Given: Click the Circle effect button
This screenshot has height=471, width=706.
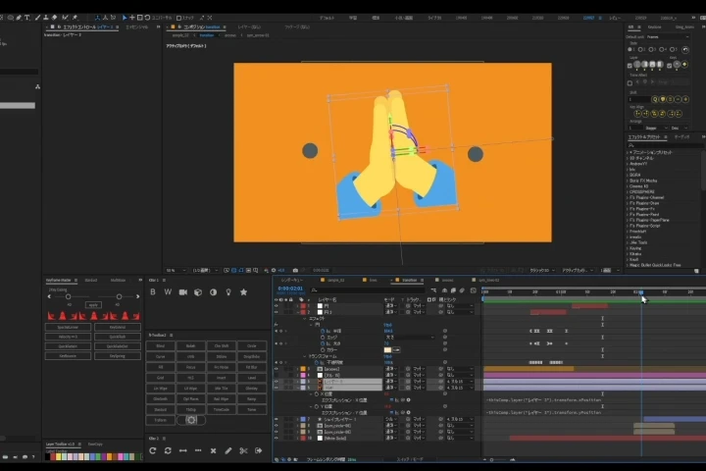Looking at the screenshot, I should 252,345.
